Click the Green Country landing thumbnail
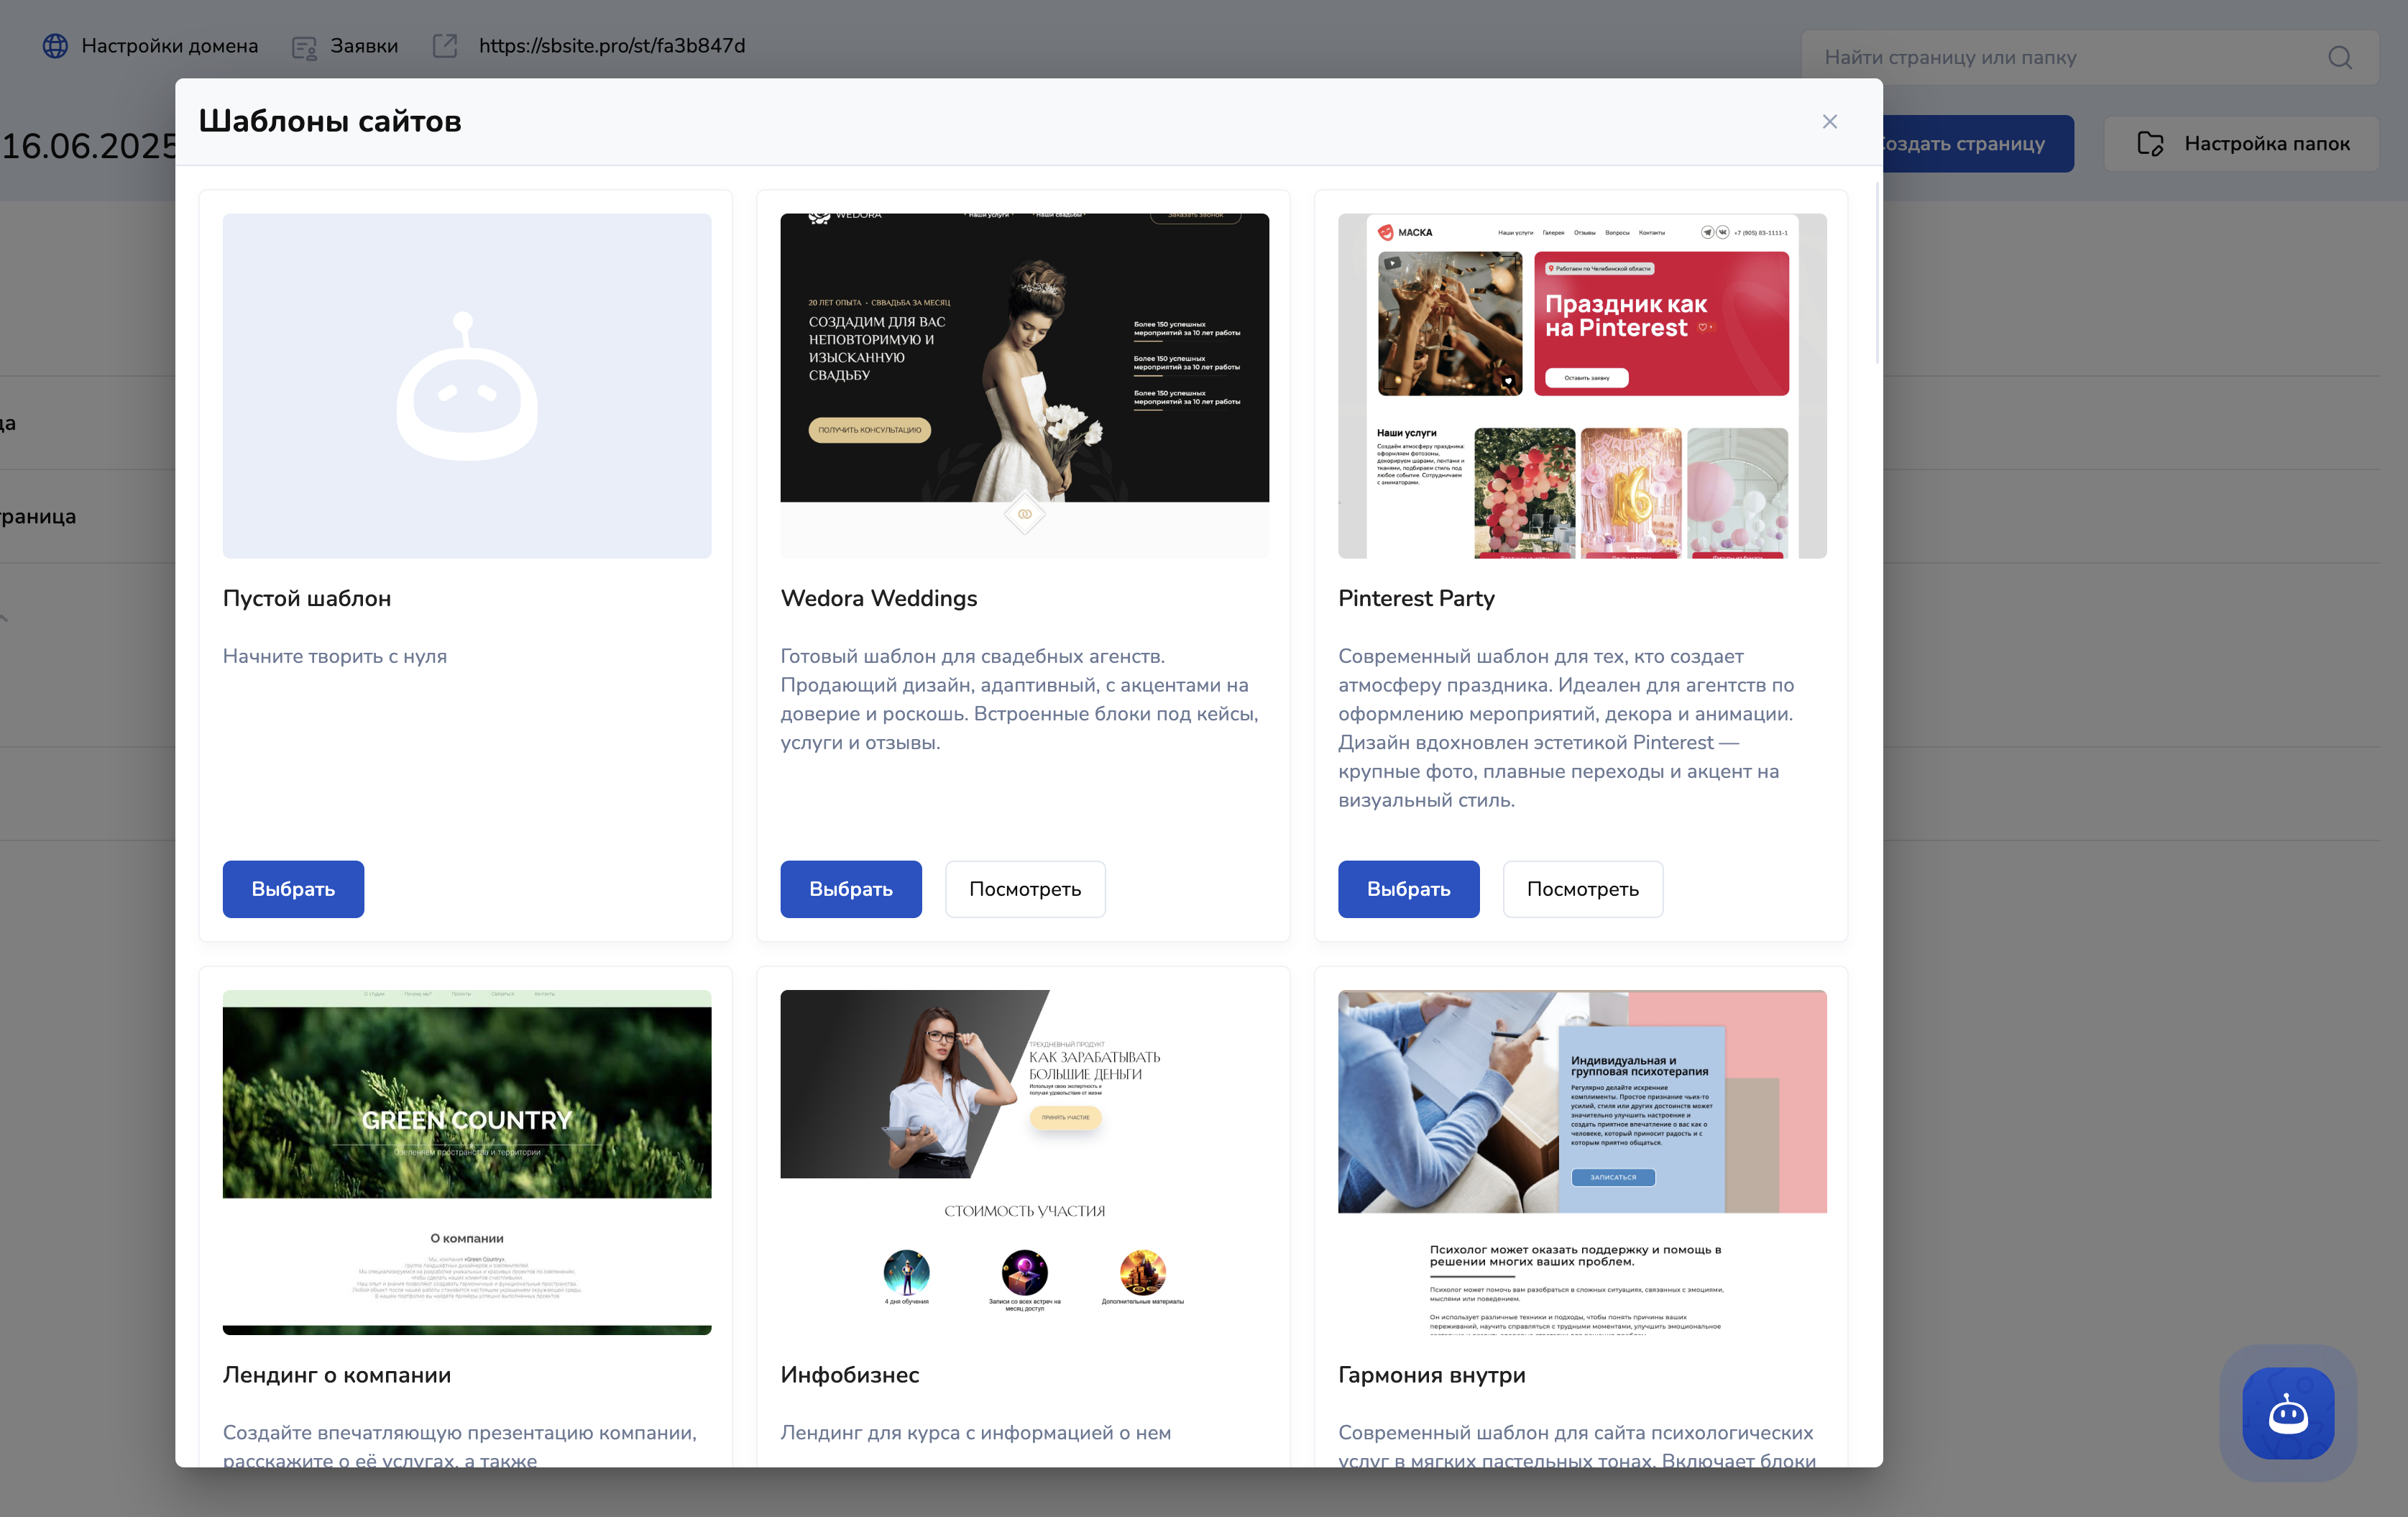 click(467, 1162)
